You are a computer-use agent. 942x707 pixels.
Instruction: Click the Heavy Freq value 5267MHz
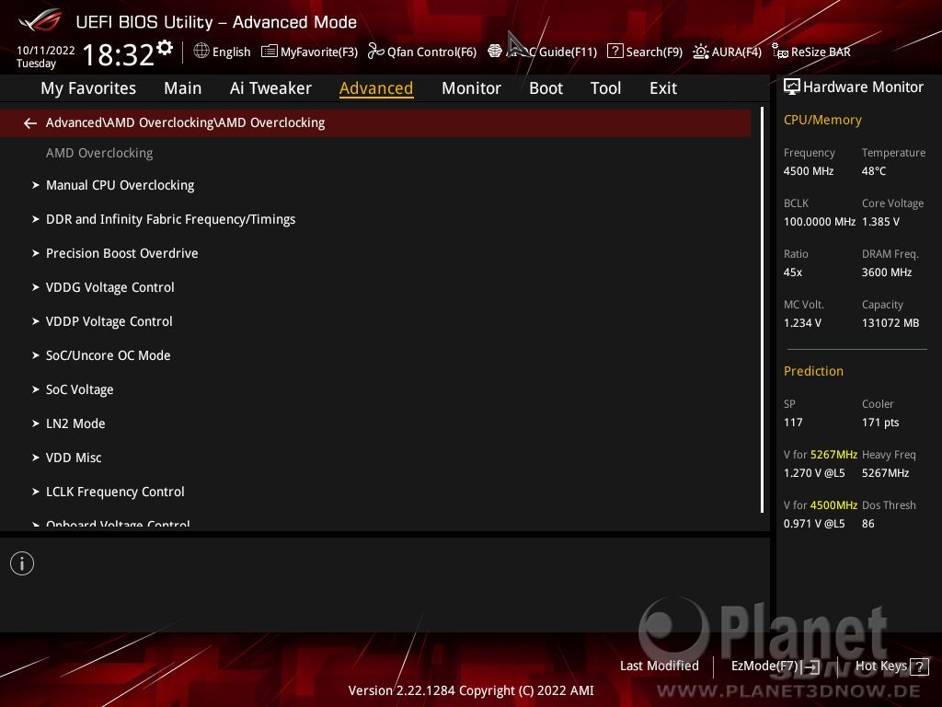coord(885,473)
